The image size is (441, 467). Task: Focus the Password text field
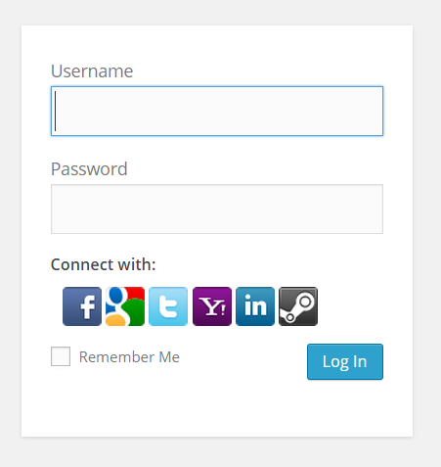point(217,209)
